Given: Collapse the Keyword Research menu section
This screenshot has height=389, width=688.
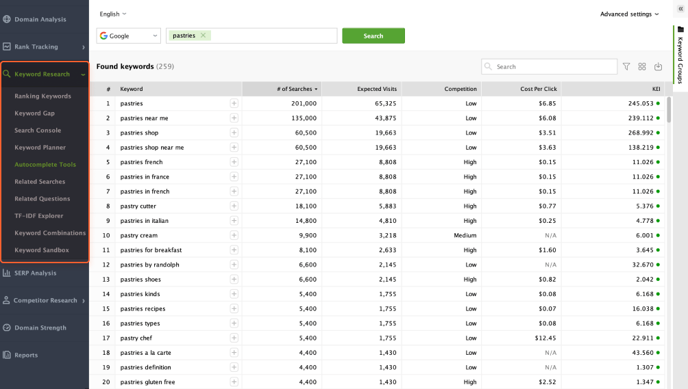Looking at the screenshot, I should [83, 75].
